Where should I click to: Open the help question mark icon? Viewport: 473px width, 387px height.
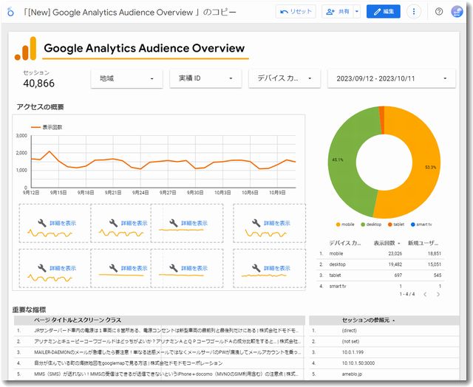[x=439, y=12]
